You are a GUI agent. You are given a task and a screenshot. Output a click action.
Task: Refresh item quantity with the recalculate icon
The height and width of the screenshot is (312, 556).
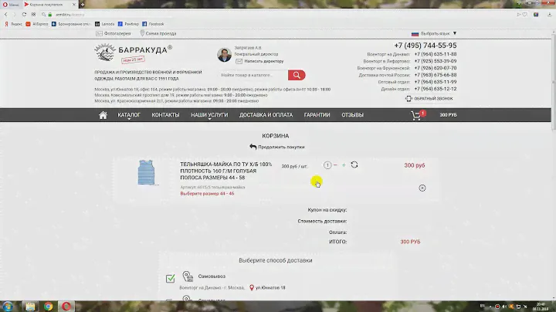pyautogui.click(x=354, y=164)
